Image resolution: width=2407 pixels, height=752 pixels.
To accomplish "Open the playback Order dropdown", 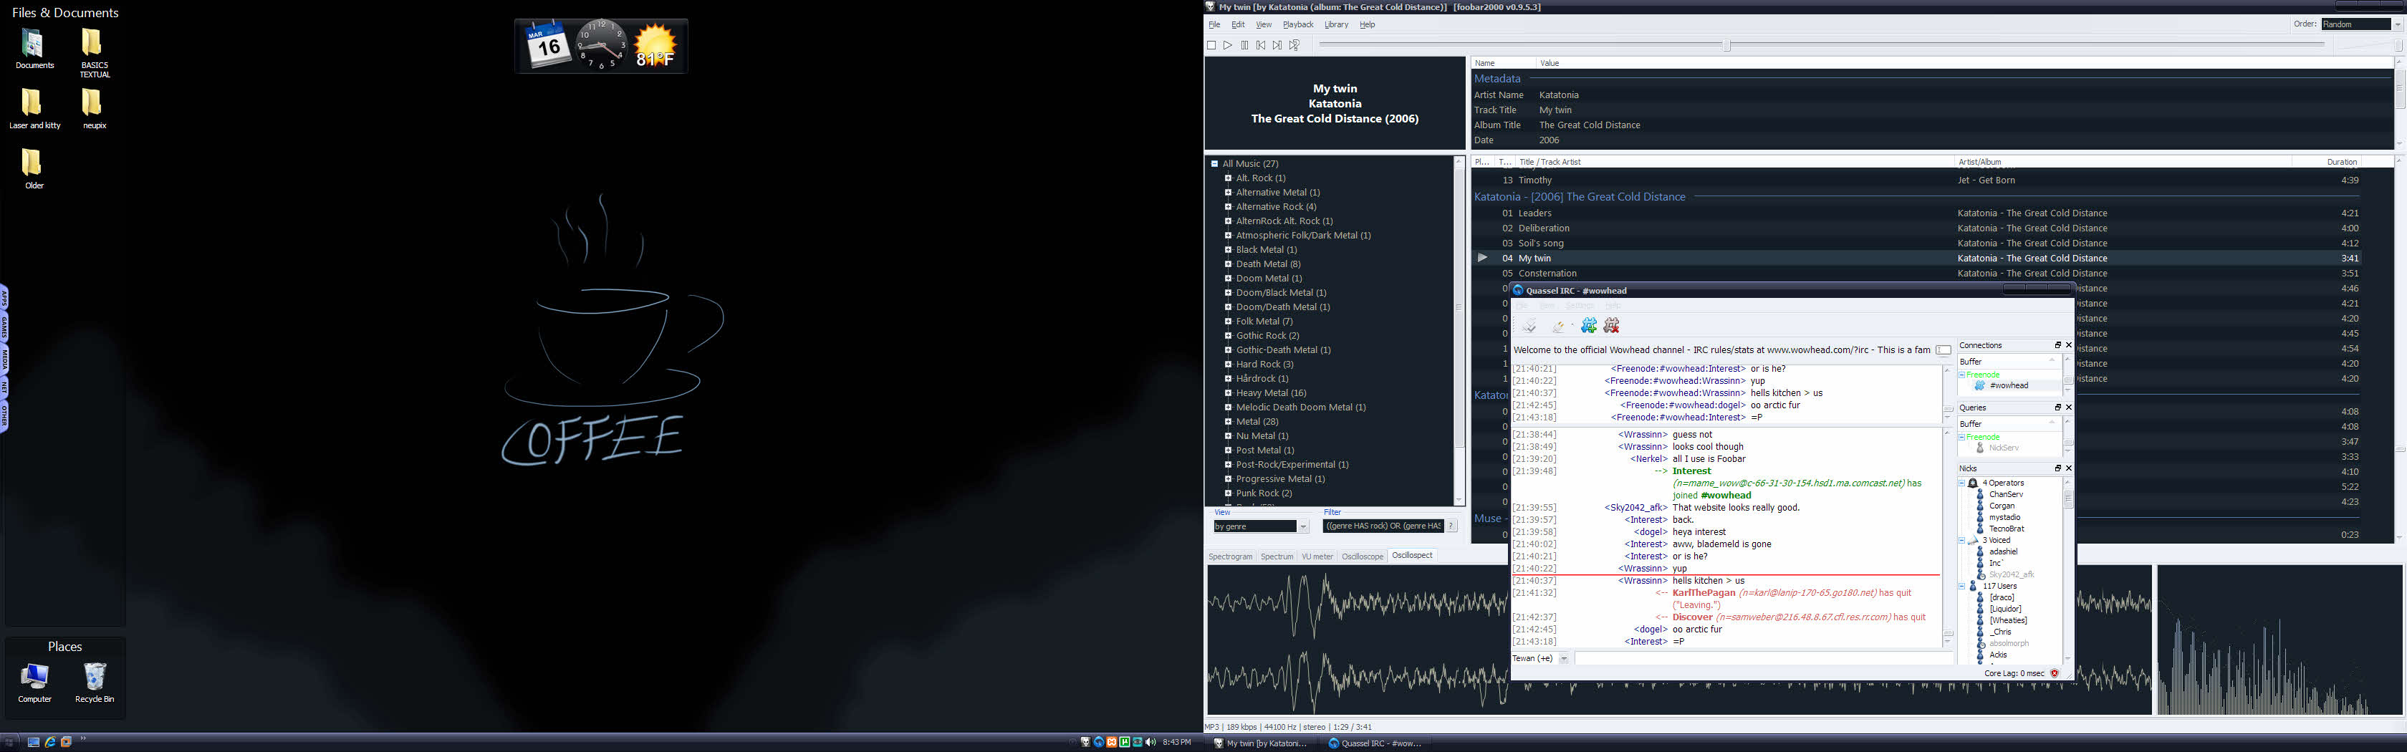I will point(2397,24).
